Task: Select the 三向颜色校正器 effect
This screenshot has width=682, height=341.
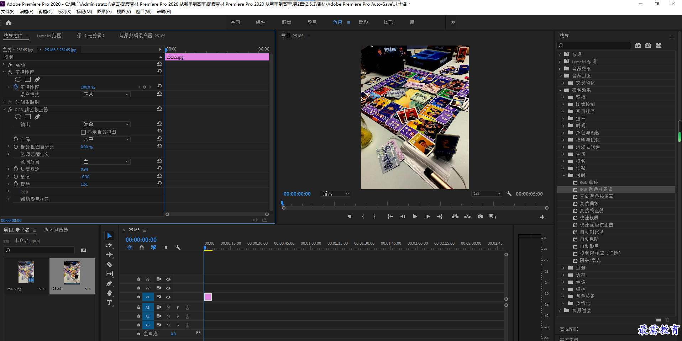Action: click(596, 196)
